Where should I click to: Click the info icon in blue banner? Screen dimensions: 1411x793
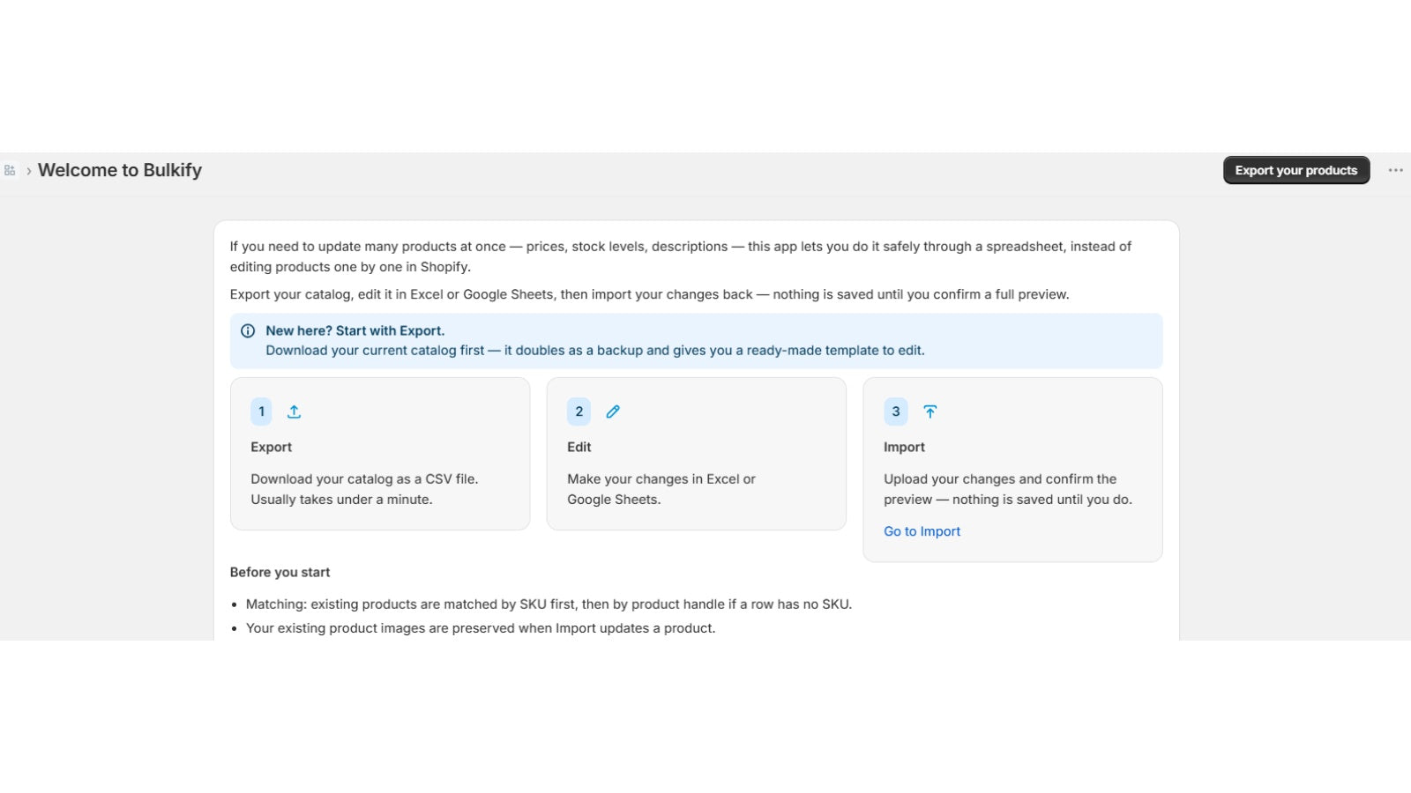coord(248,331)
